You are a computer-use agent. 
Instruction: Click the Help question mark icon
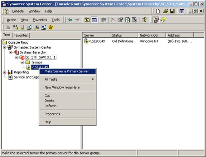click(144, 20)
